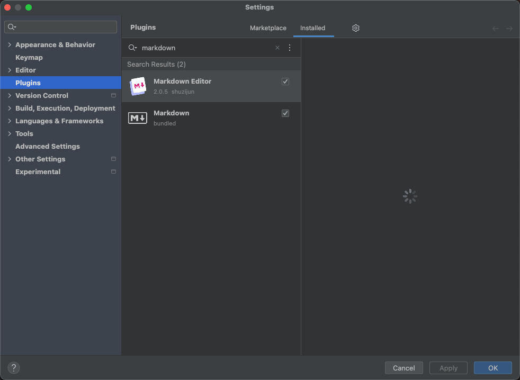Click the plugin search magnifier icon
Image resolution: width=520 pixels, height=380 pixels.
pos(132,48)
